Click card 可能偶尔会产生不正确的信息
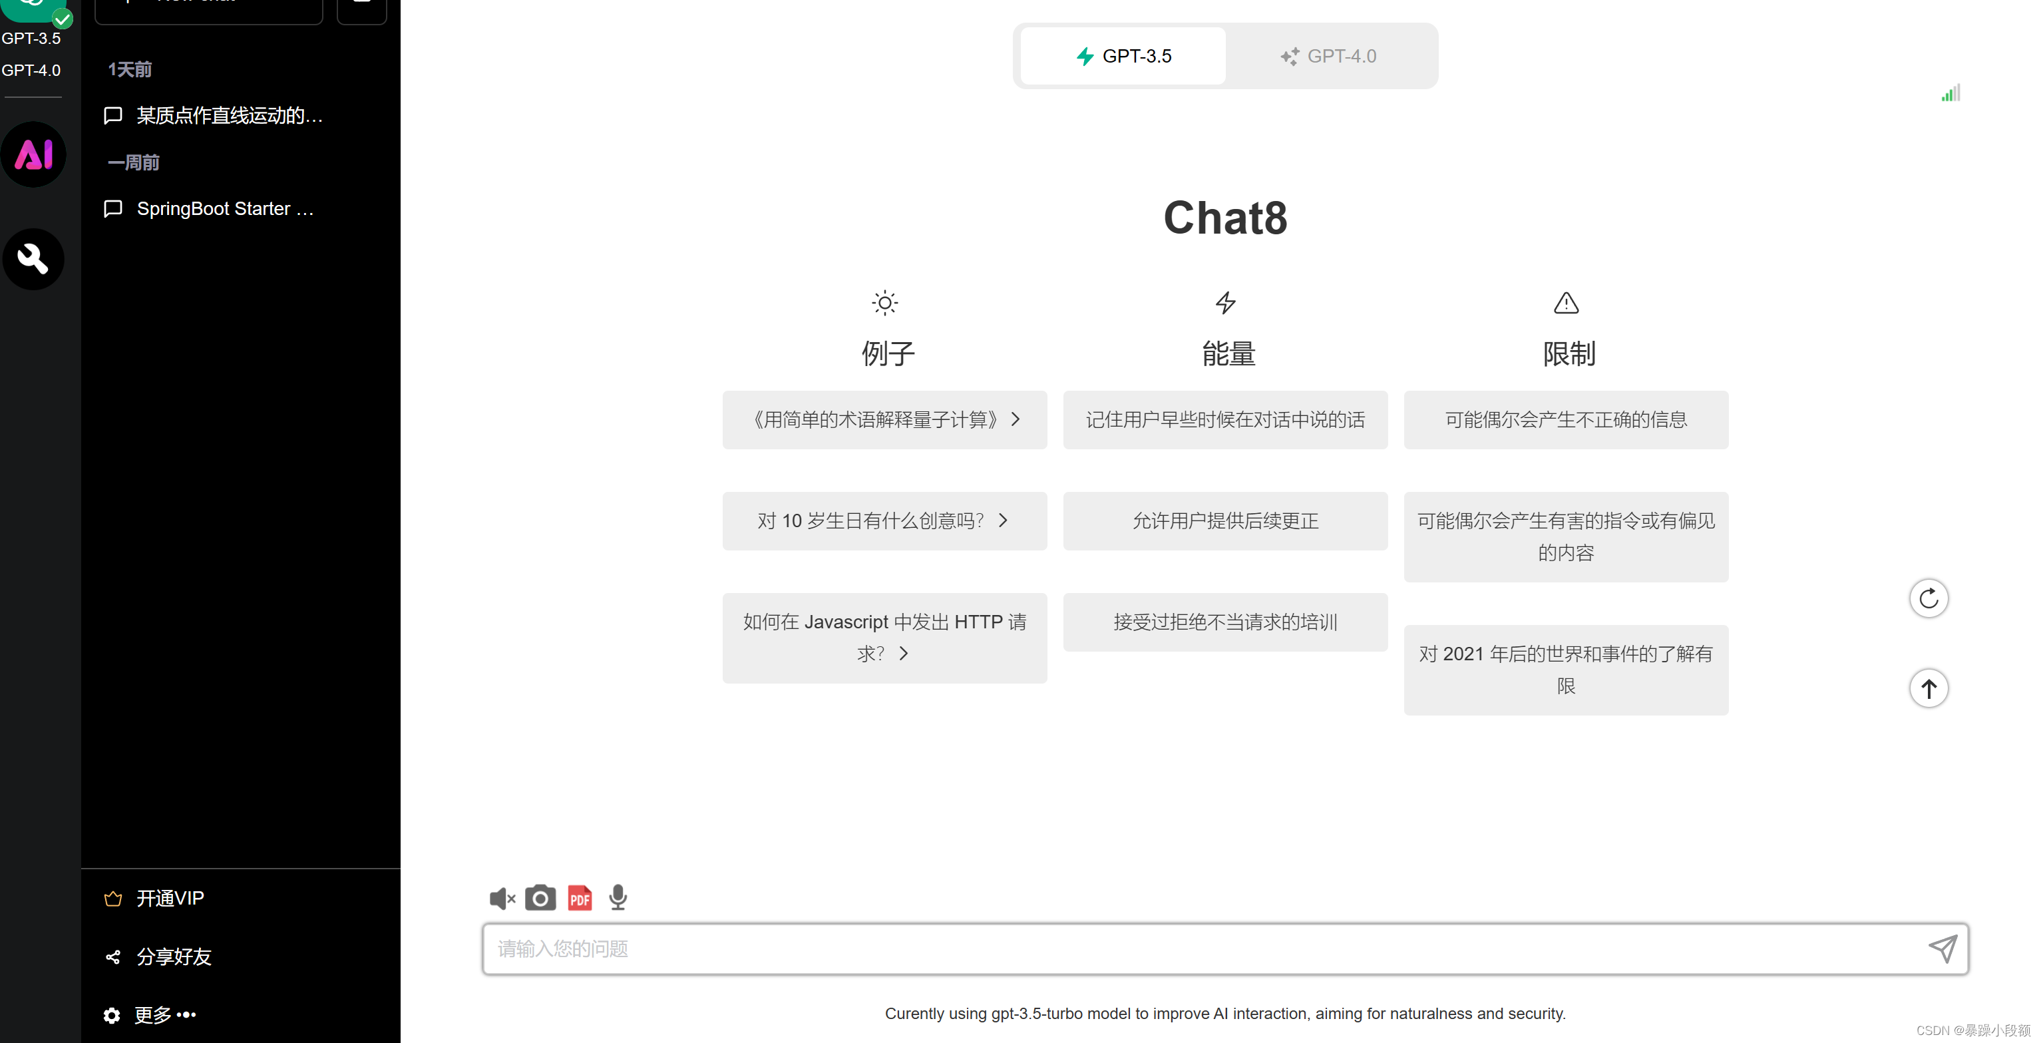This screenshot has width=2041, height=1043. pyautogui.click(x=1567, y=420)
